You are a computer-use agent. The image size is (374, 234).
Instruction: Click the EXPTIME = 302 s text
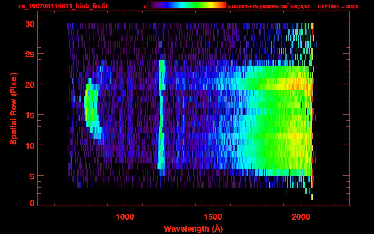click(x=338, y=6)
